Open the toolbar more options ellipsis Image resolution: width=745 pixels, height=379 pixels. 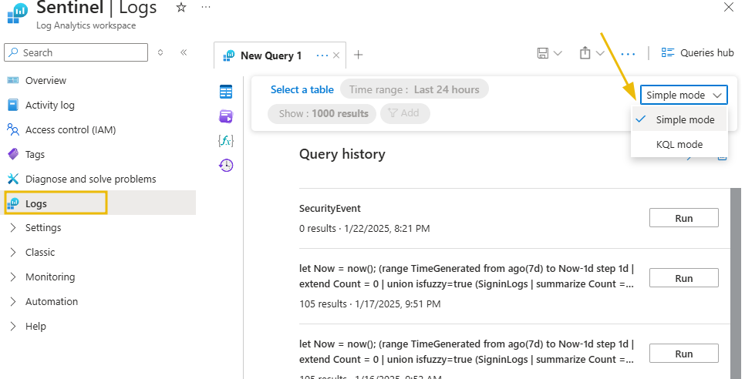[628, 54]
